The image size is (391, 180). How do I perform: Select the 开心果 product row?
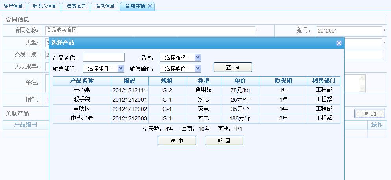pyautogui.click(x=82, y=90)
